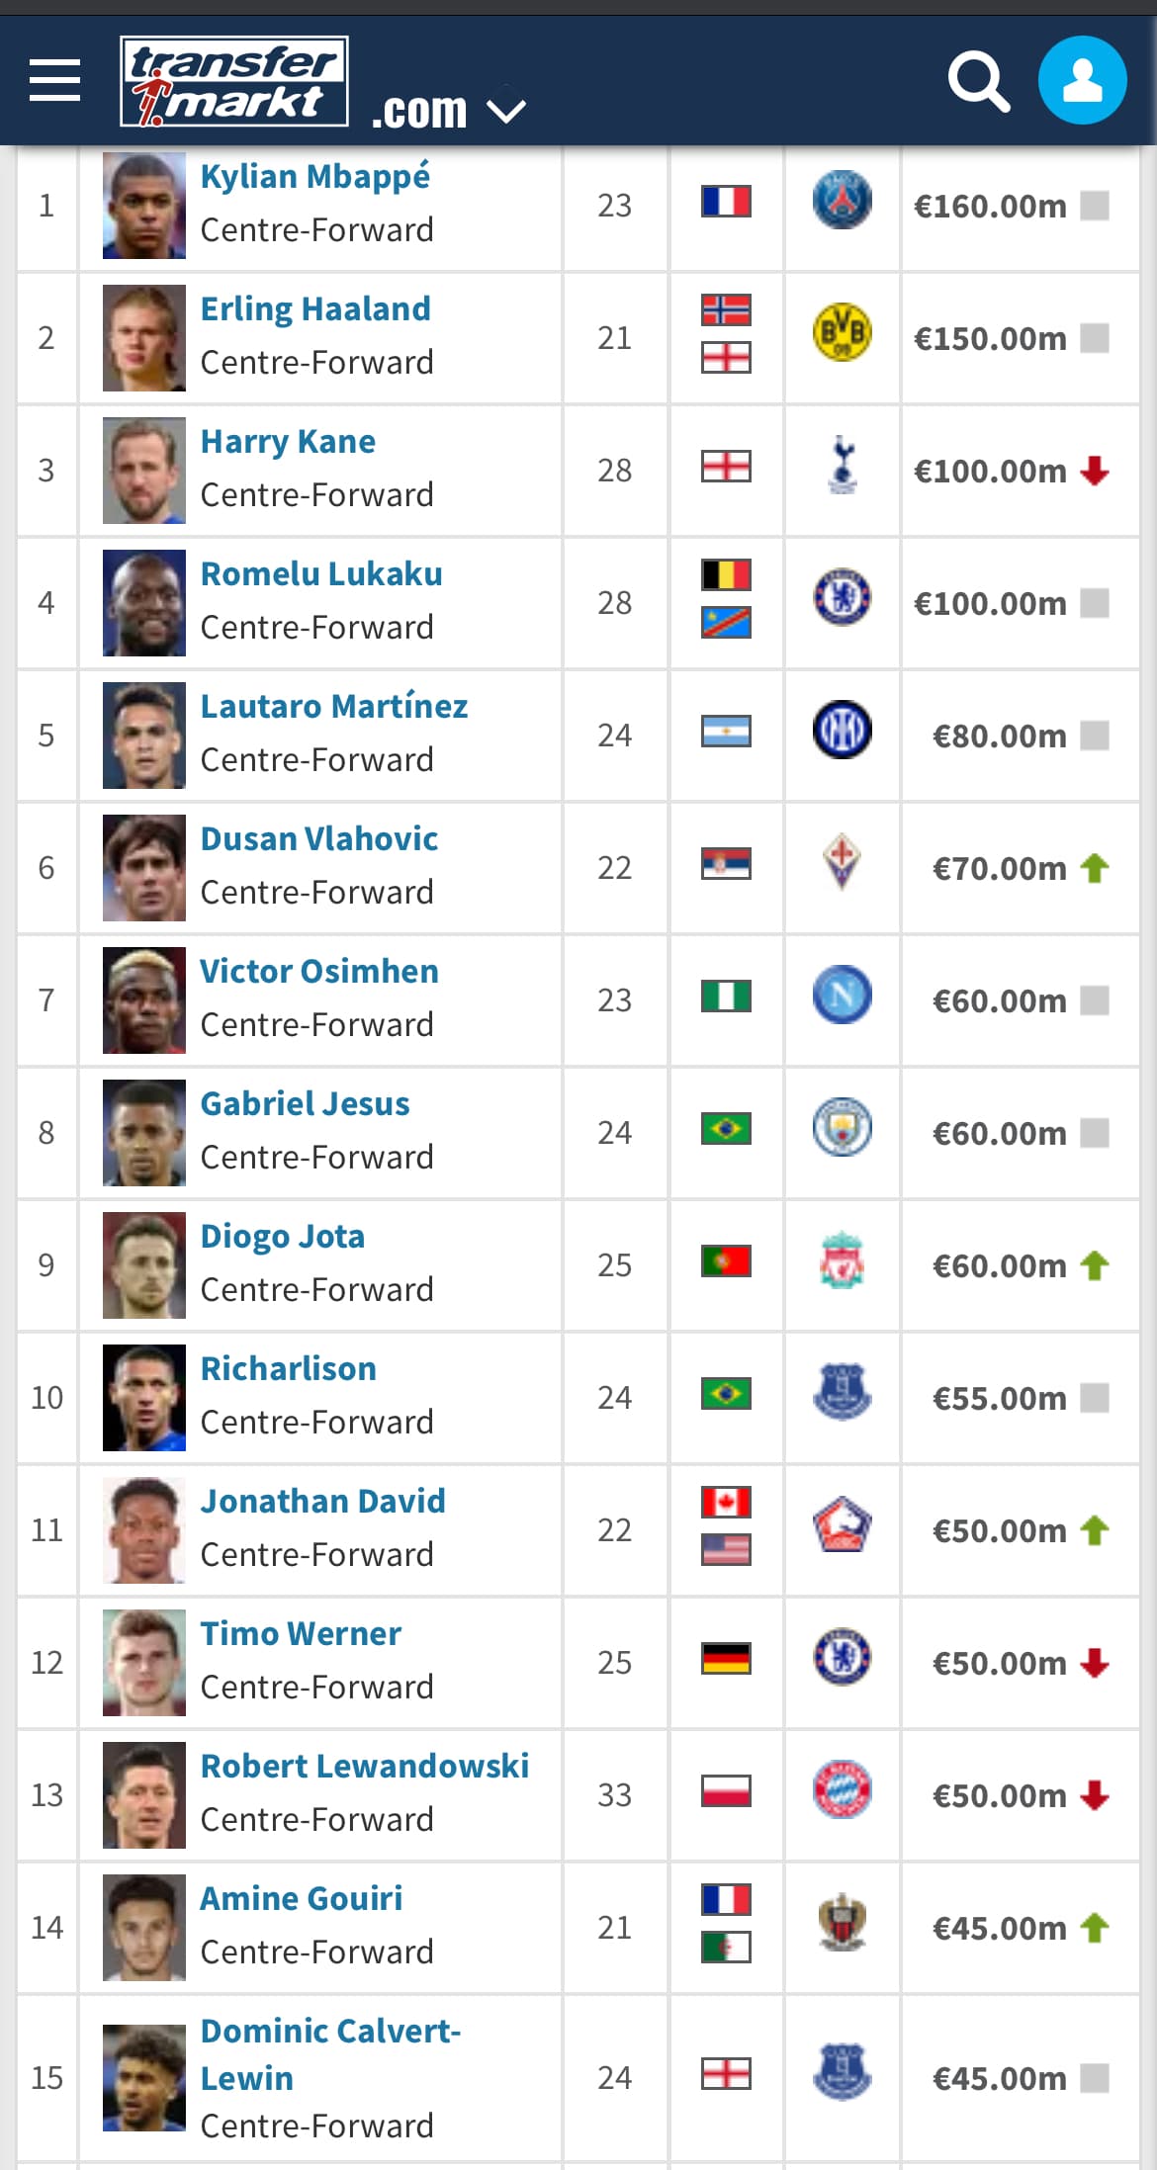Click the Transfermarkt logo
Screen dimensions: 1157x2170
pyautogui.click(x=234, y=81)
